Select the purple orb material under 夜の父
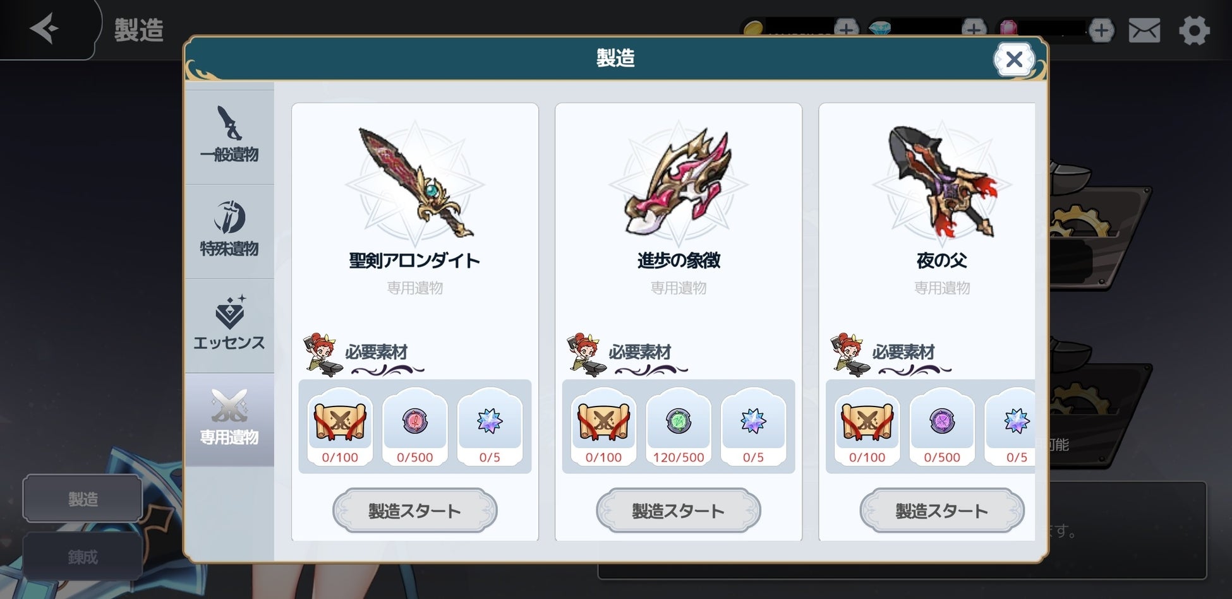The width and height of the screenshot is (1232, 599). [x=942, y=427]
